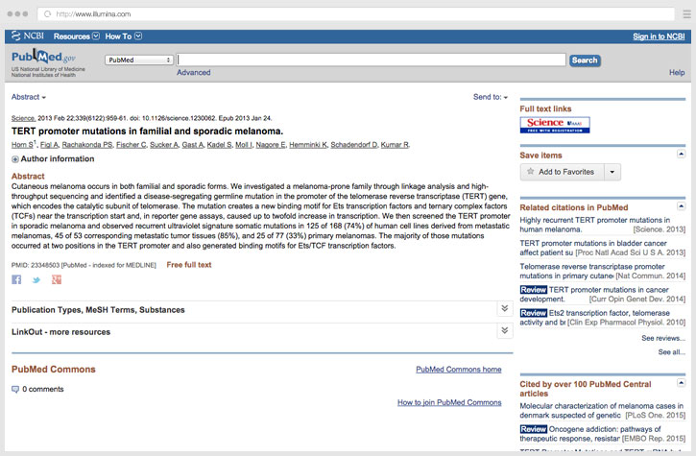696x456 pixels.
Task: Click the browser hamburger menu icon
Action: pyautogui.click(x=680, y=14)
